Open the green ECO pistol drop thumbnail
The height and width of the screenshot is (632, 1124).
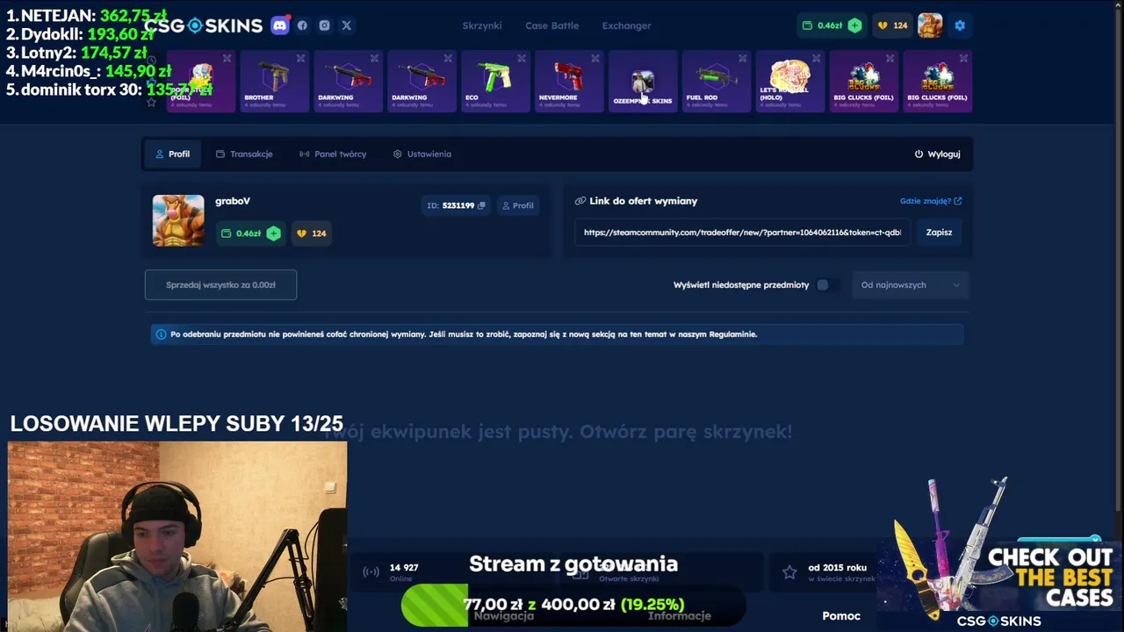[495, 77]
